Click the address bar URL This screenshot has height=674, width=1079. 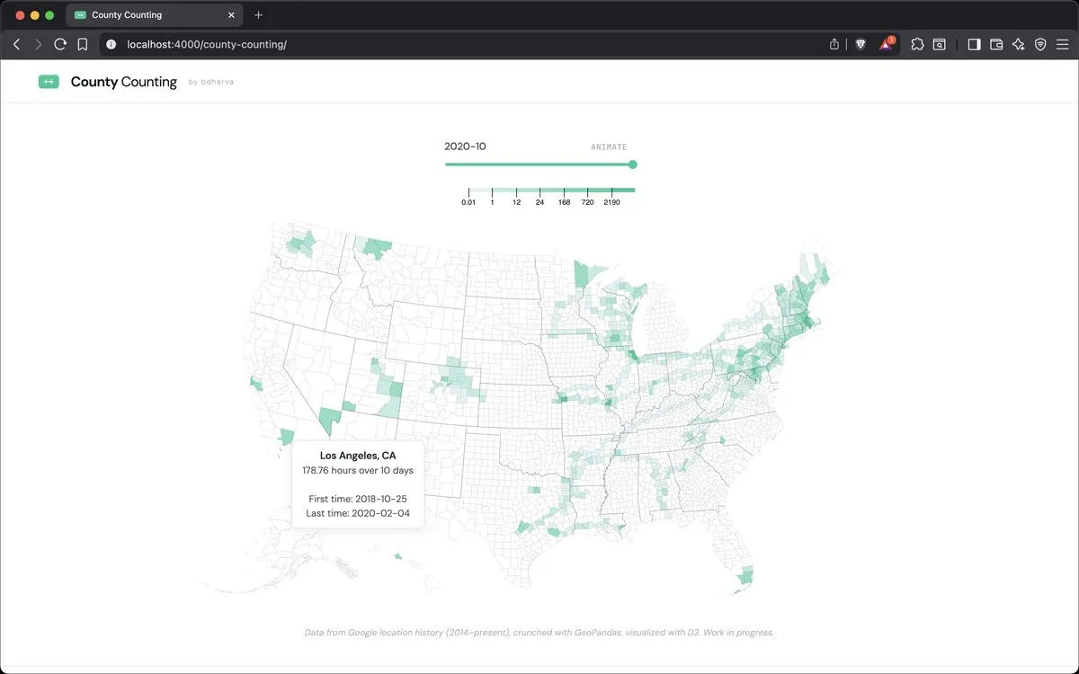[x=207, y=44]
